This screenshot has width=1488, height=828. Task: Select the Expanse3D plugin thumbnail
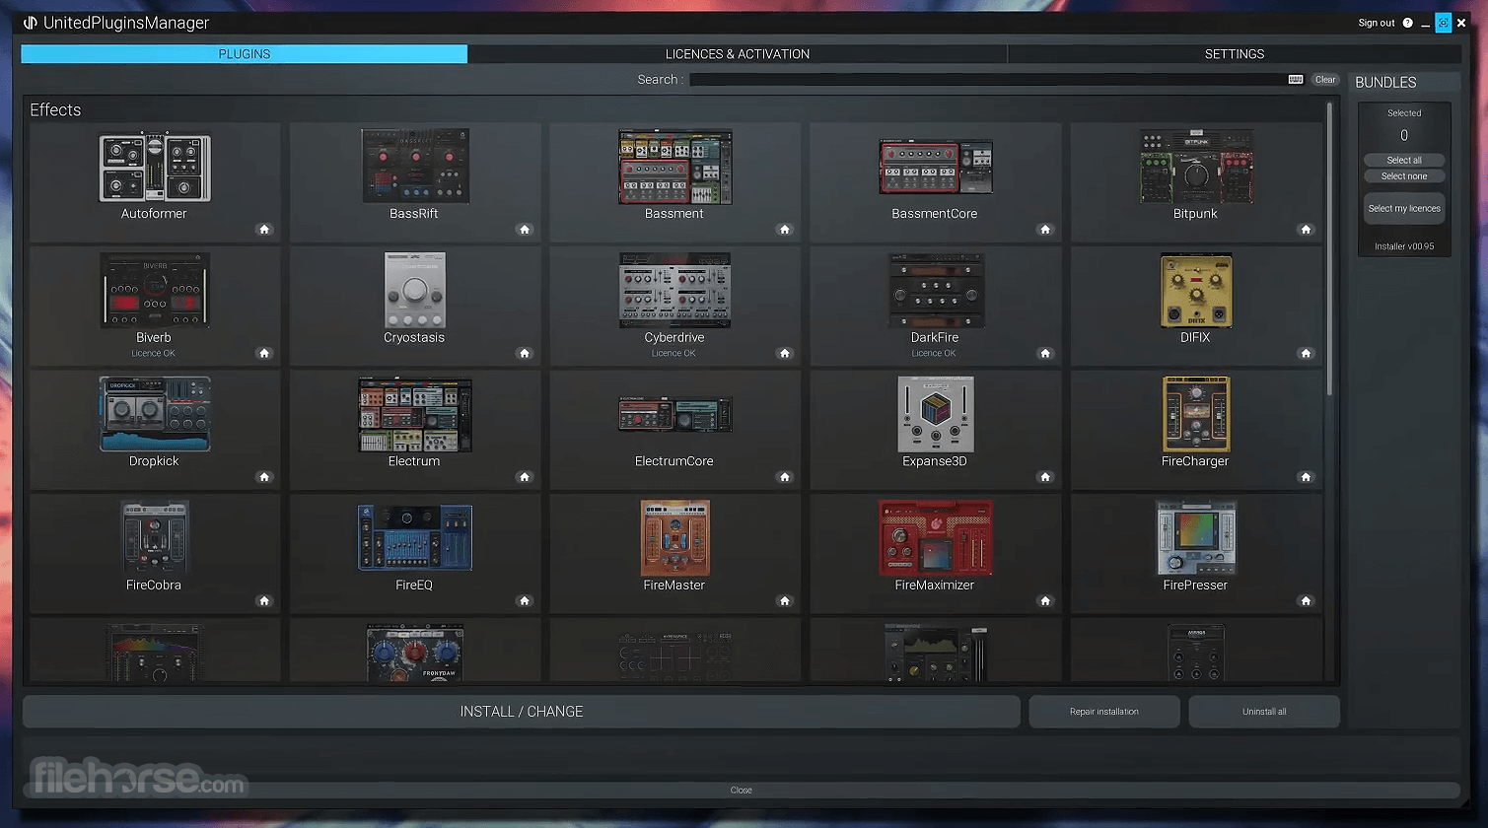936,414
